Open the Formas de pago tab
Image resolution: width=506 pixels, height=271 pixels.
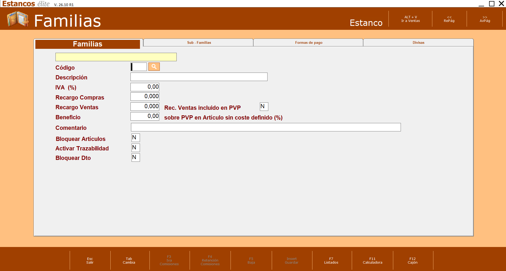pos(309,42)
